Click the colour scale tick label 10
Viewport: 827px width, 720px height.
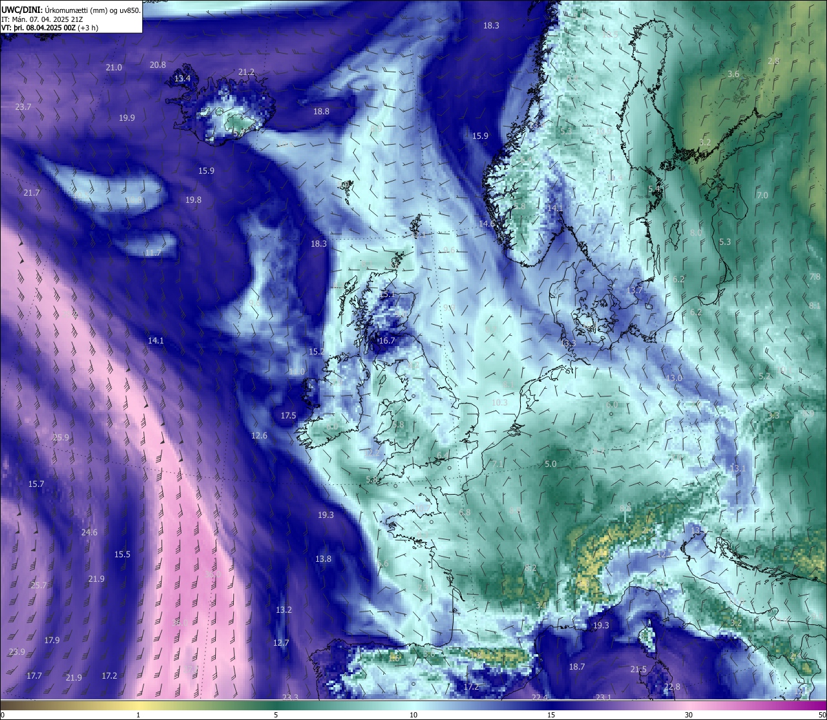pyautogui.click(x=413, y=715)
